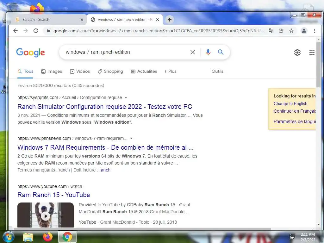Clear the search box with X
This screenshot has width=324, height=243.
(193, 52)
